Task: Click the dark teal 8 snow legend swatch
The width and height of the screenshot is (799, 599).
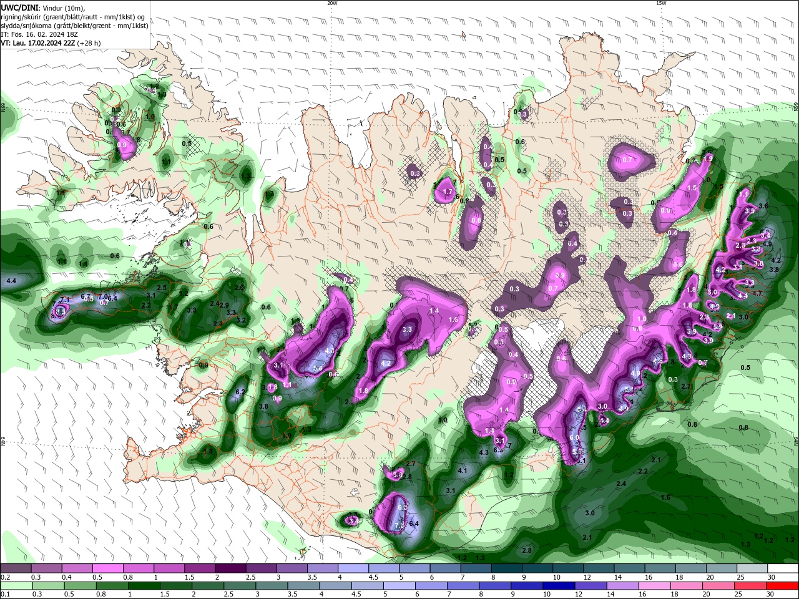Action: coord(507,568)
